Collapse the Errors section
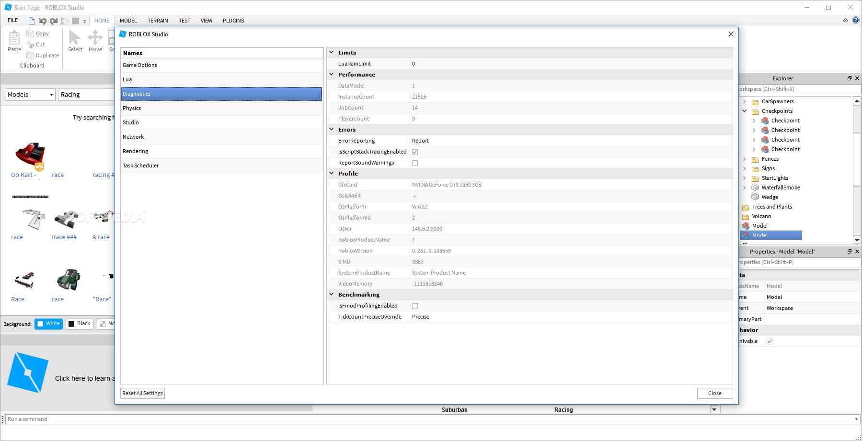This screenshot has width=862, height=441. [331, 129]
